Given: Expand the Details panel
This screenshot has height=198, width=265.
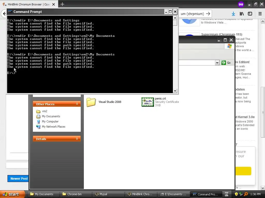Looking at the screenshot, I should (77, 139).
